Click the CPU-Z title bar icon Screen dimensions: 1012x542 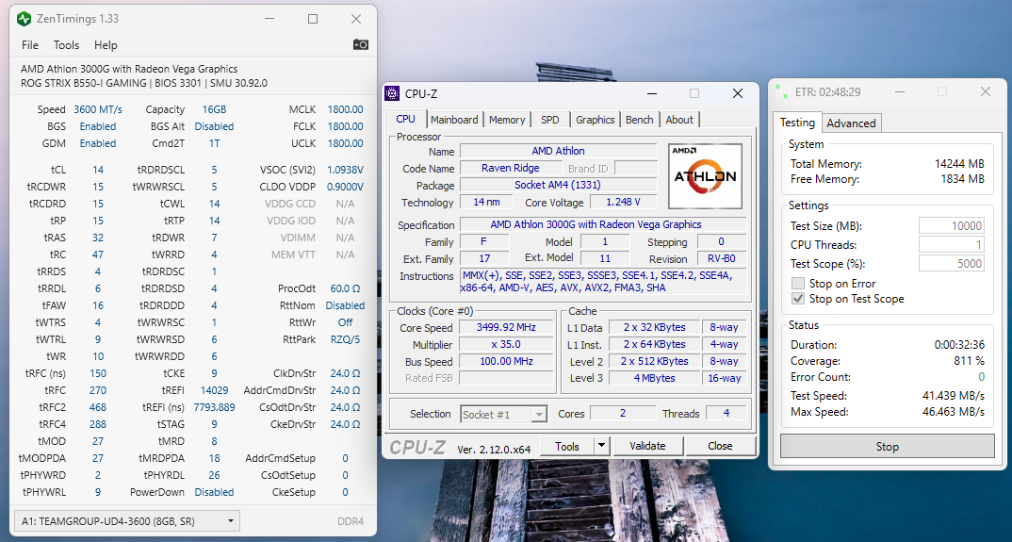[x=392, y=93]
